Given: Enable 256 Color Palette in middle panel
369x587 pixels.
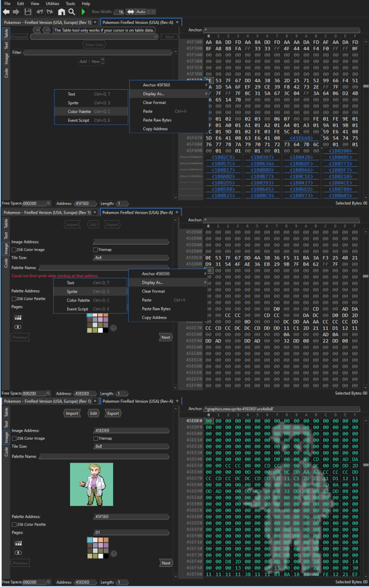Looking at the screenshot, I should pos(14,299).
